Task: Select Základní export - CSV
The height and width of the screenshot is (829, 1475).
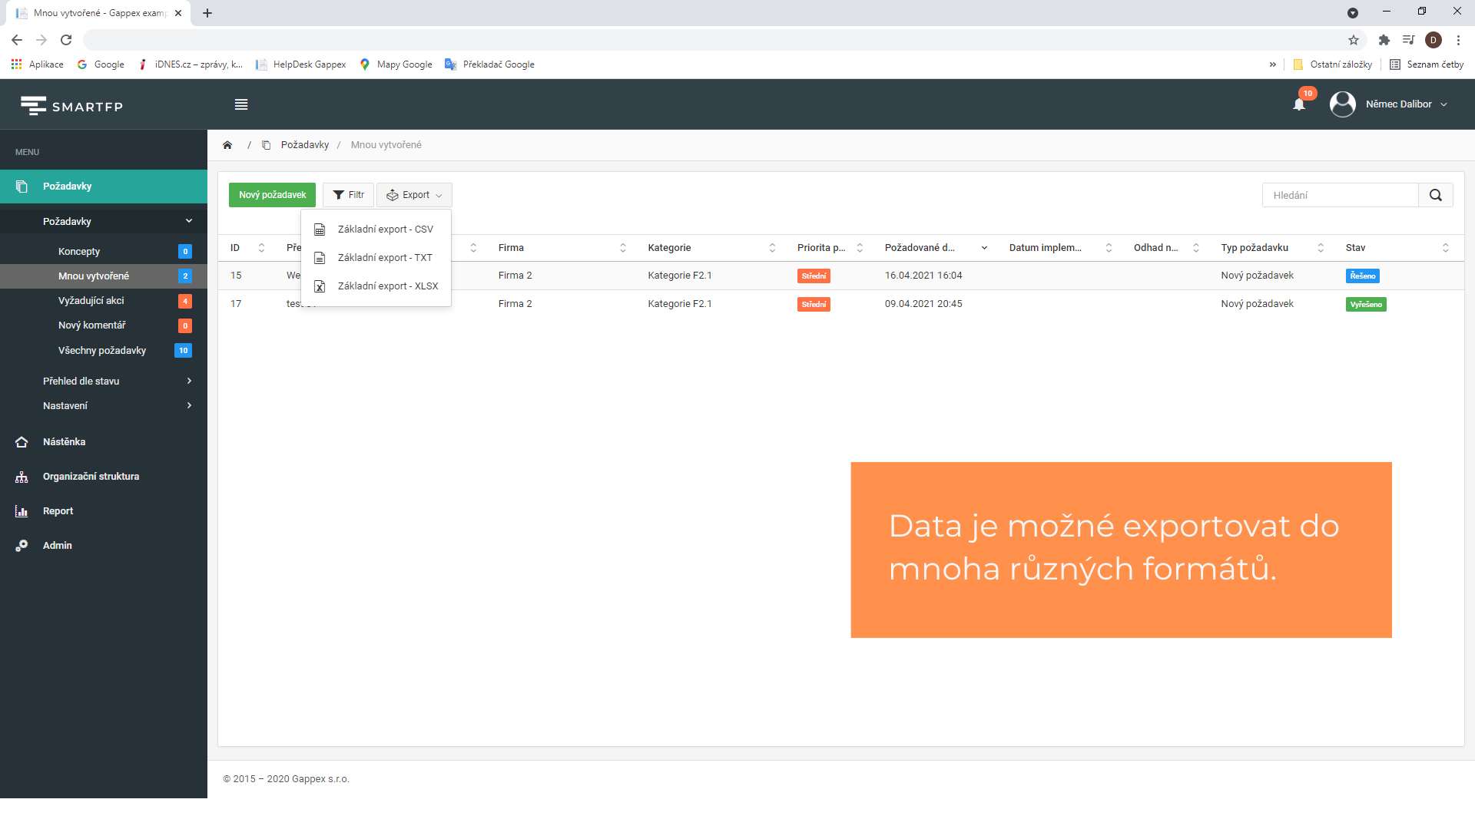Action: pyautogui.click(x=385, y=230)
